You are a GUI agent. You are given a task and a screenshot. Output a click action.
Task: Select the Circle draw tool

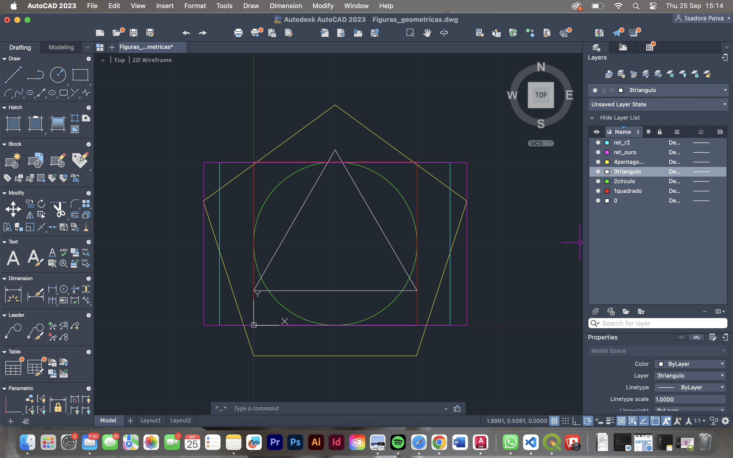tap(58, 75)
